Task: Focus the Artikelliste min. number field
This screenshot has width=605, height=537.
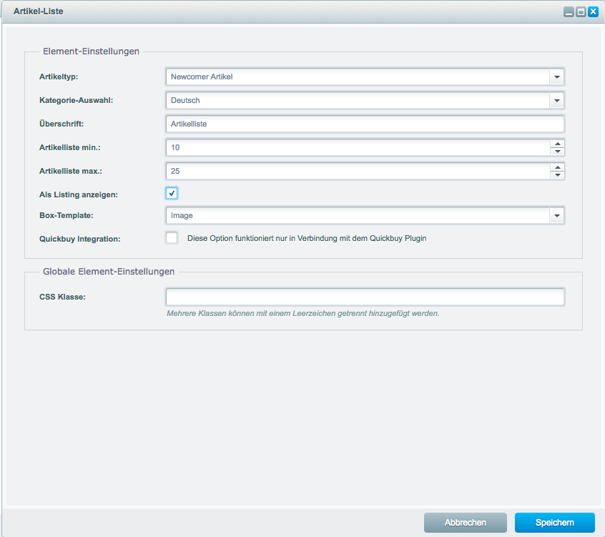Action: (357, 147)
